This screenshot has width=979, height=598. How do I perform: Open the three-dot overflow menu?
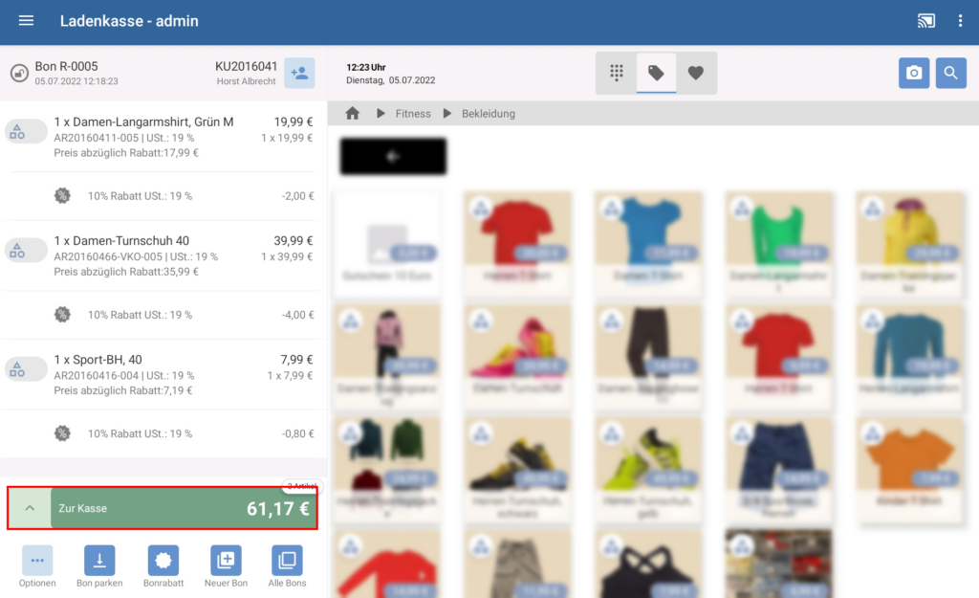(960, 21)
